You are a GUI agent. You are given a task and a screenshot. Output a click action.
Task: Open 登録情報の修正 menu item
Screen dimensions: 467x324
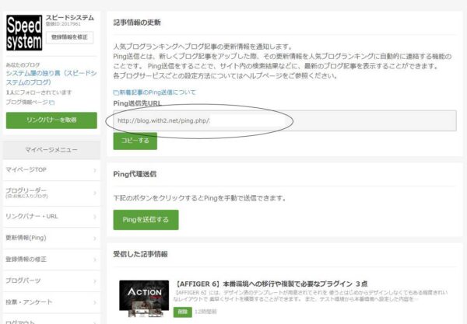click(x=51, y=260)
